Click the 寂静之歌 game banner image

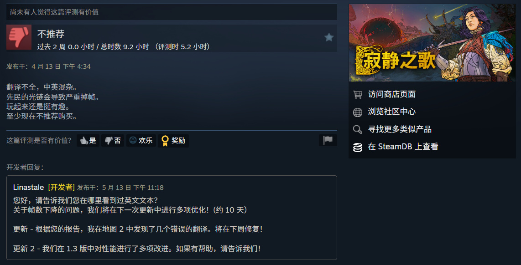click(x=432, y=43)
